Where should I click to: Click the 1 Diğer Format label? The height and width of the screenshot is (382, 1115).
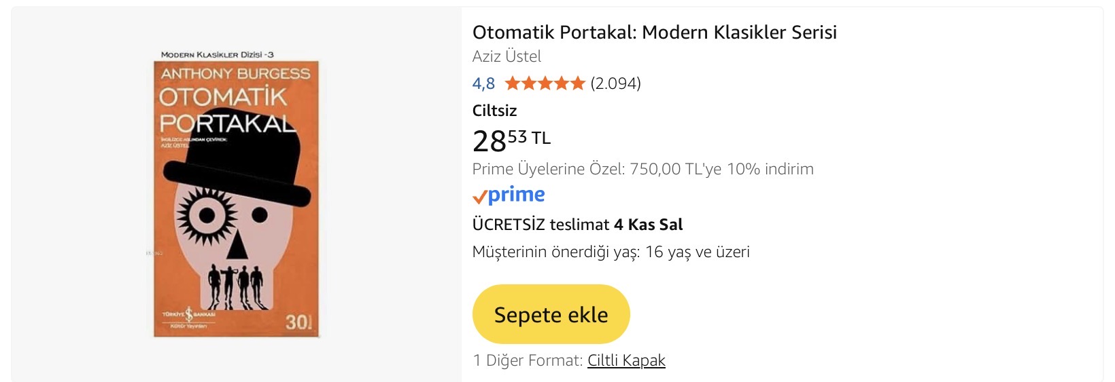click(527, 360)
